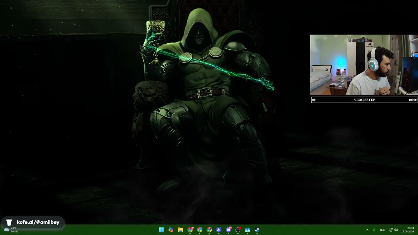This screenshot has height=235, width=418.
Task: Open the blue asterisk app on the taskbar
Action: 219,230
